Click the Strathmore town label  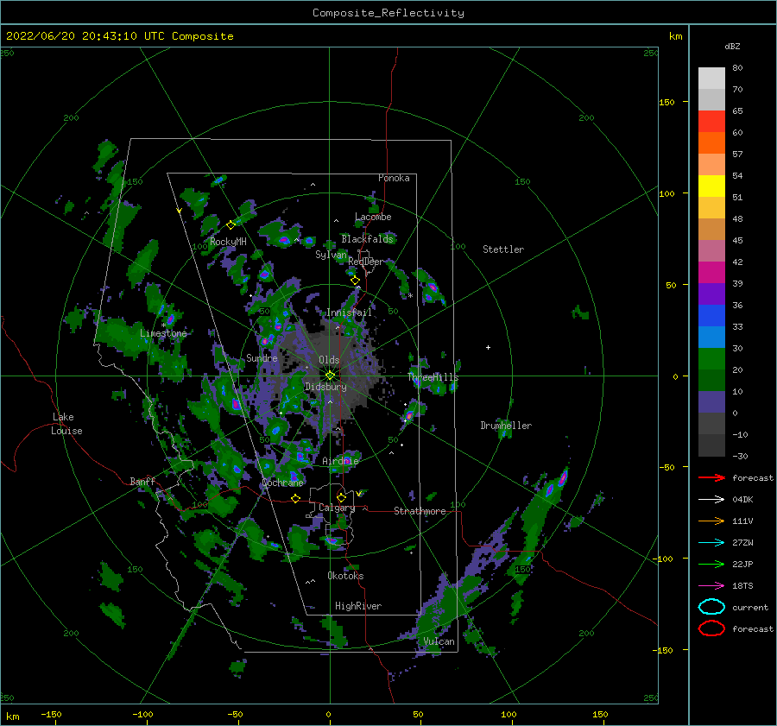tap(420, 511)
